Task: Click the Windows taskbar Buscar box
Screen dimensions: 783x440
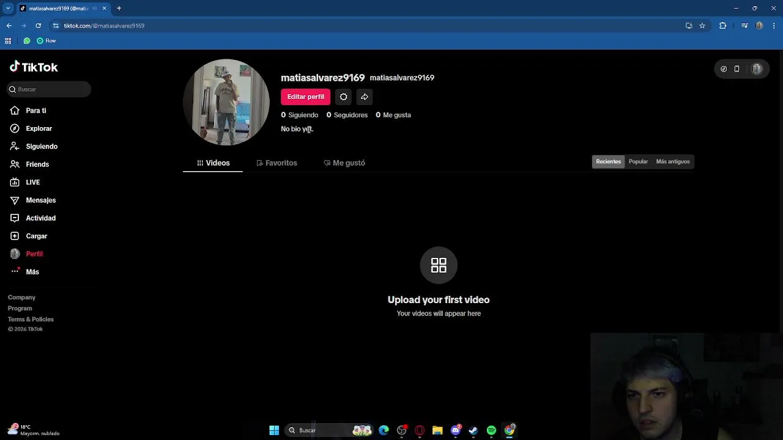Action: tap(330, 430)
